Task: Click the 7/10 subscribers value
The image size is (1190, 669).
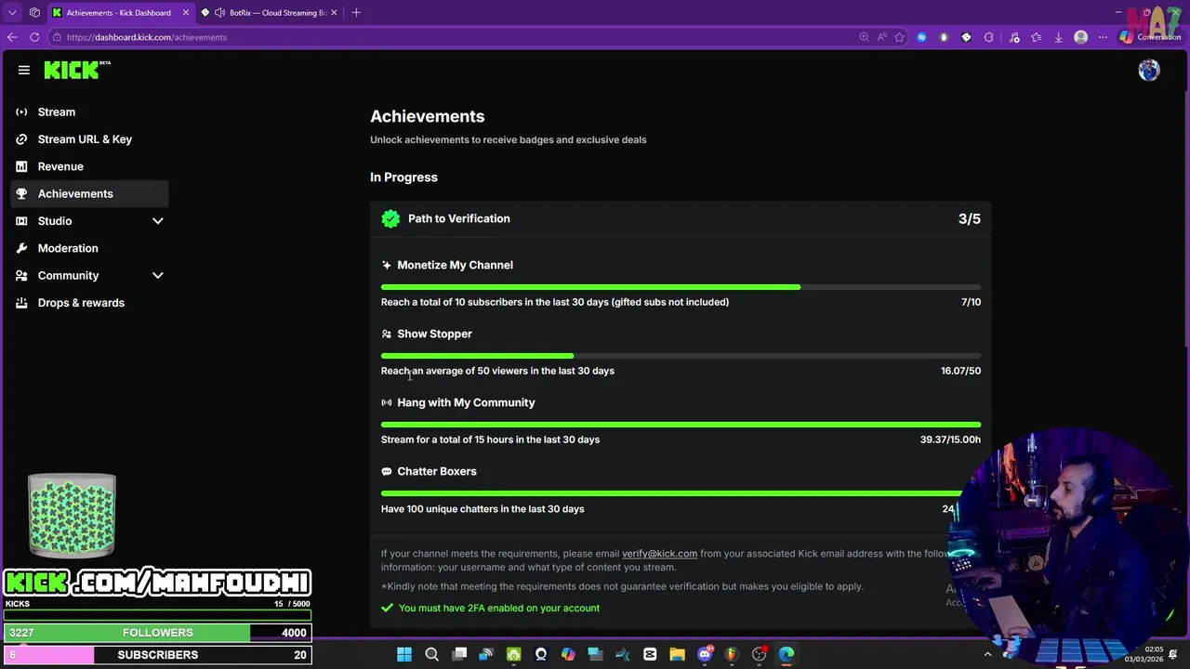Action: pos(971,302)
